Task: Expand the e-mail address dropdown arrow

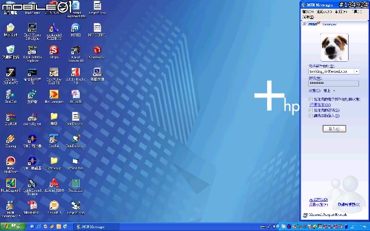Action: [357, 72]
